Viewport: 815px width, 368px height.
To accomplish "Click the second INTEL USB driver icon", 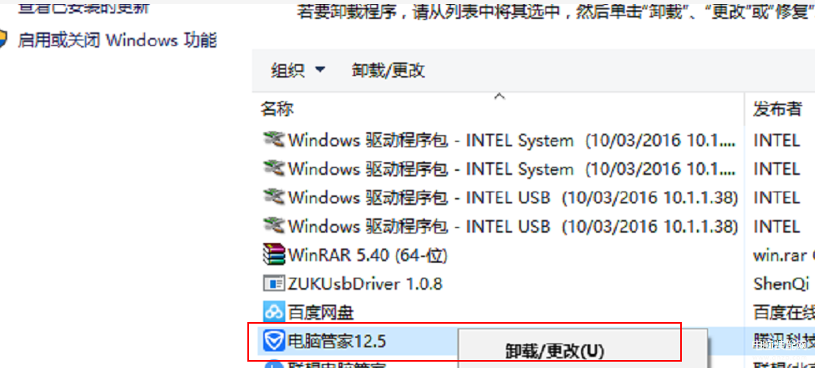I will (274, 226).
